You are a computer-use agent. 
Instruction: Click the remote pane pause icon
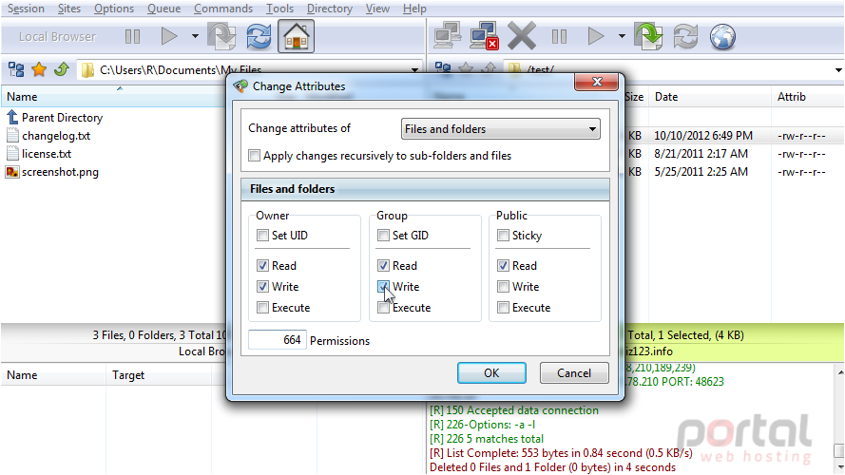coord(560,37)
